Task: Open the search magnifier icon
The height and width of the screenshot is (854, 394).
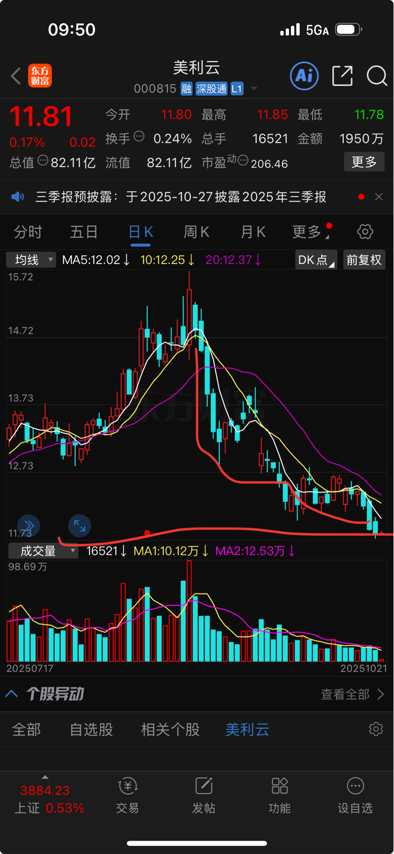Action: (x=377, y=76)
